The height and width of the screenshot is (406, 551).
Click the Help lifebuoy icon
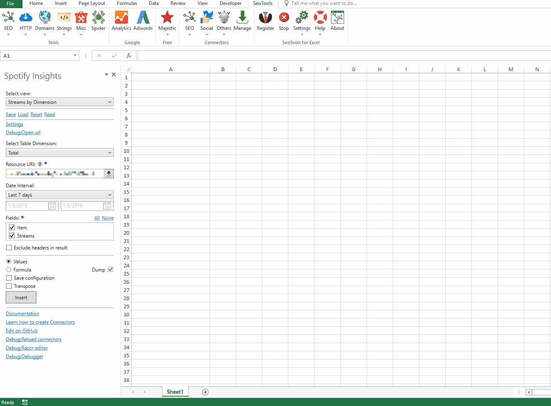point(320,18)
